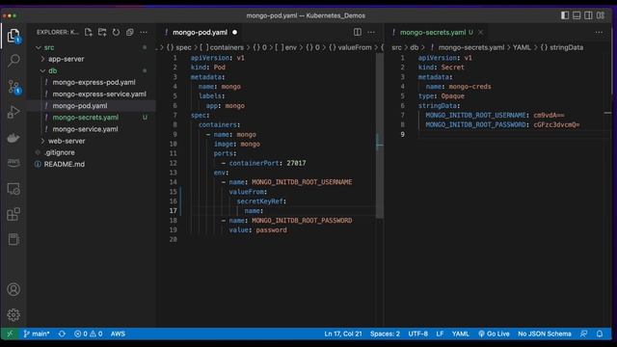Open more actions for right editor group
The width and height of the screenshot is (617, 347).
[x=599, y=32]
